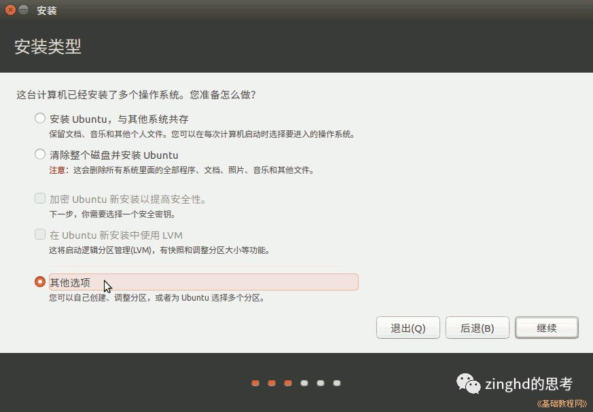Select the 其他选项 radio button
The width and height of the screenshot is (593, 412).
pyautogui.click(x=40, y=282)
